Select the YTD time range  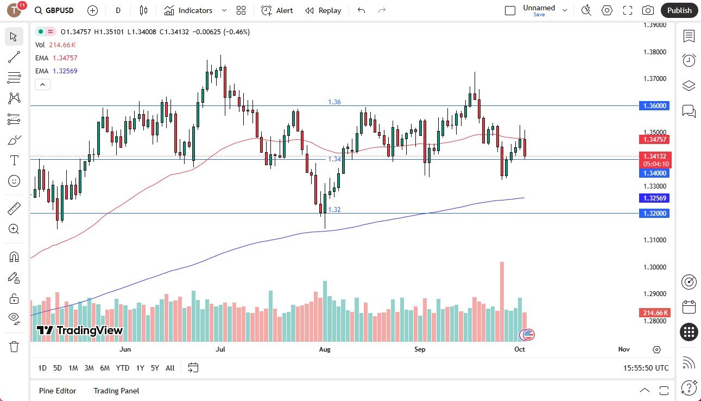[122, 368]
